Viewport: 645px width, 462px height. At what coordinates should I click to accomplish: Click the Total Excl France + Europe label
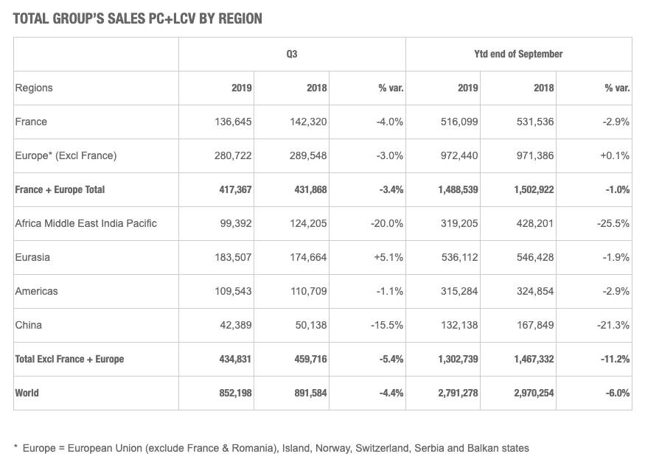click(x=69, y=359)
